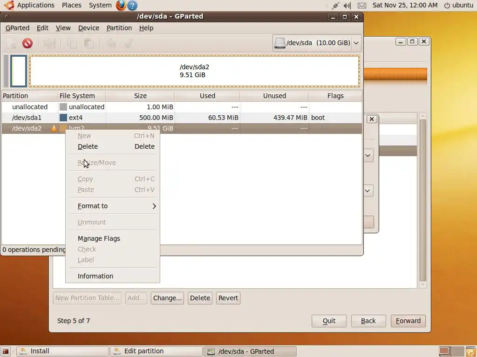
Task: Click the mail envelope indicator icon
Action: [x=361, y=5]
